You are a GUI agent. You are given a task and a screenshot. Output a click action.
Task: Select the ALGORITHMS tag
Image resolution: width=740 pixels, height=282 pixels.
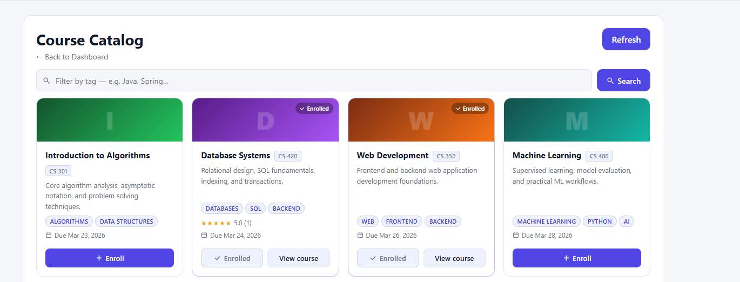pyautogui.click(x=69, y=221)
